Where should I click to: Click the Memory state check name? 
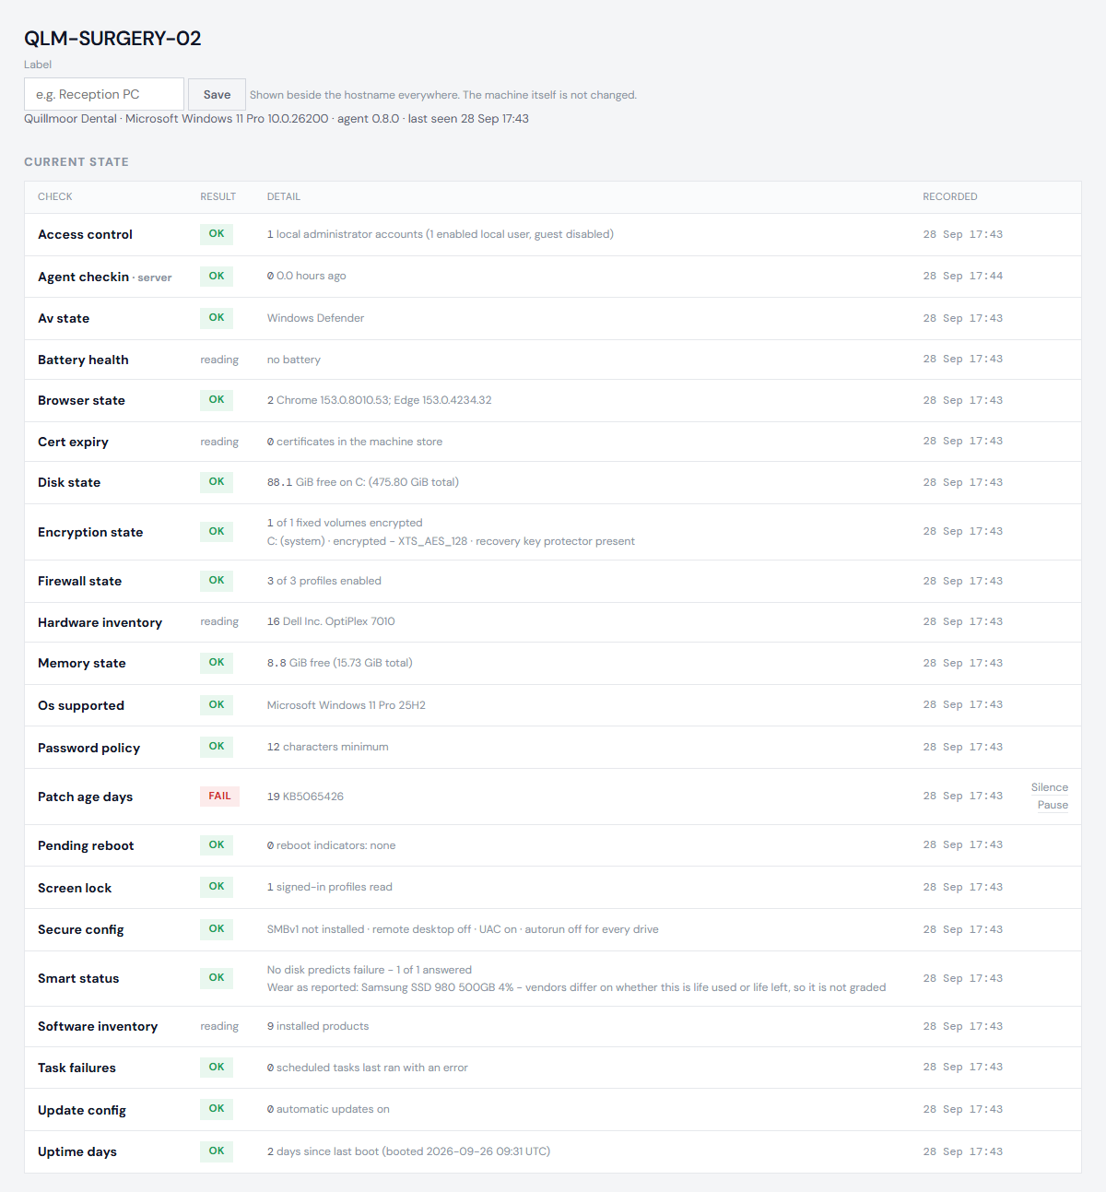pyautogui.click(x=82, y=663)
